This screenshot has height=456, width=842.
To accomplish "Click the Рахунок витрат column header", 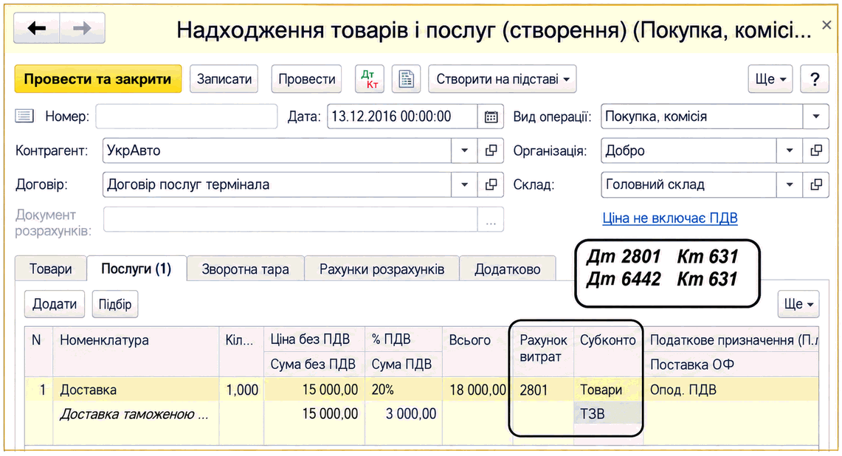I will pos(543,351).
